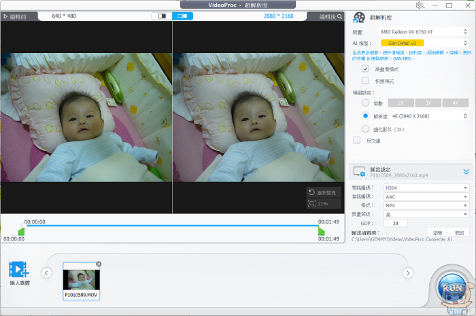This screenshot has height=316, width=476.
Task: Open the settings gear in title bar
Action: pos(420,5)
